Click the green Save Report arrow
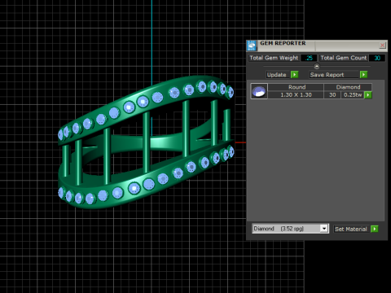391x293 pixels. click(363, 74)
